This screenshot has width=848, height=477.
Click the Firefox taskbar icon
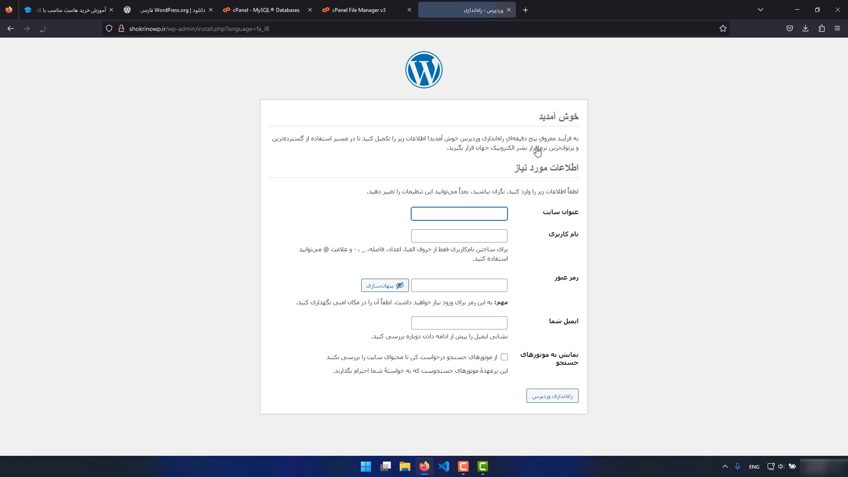point(424,466)
